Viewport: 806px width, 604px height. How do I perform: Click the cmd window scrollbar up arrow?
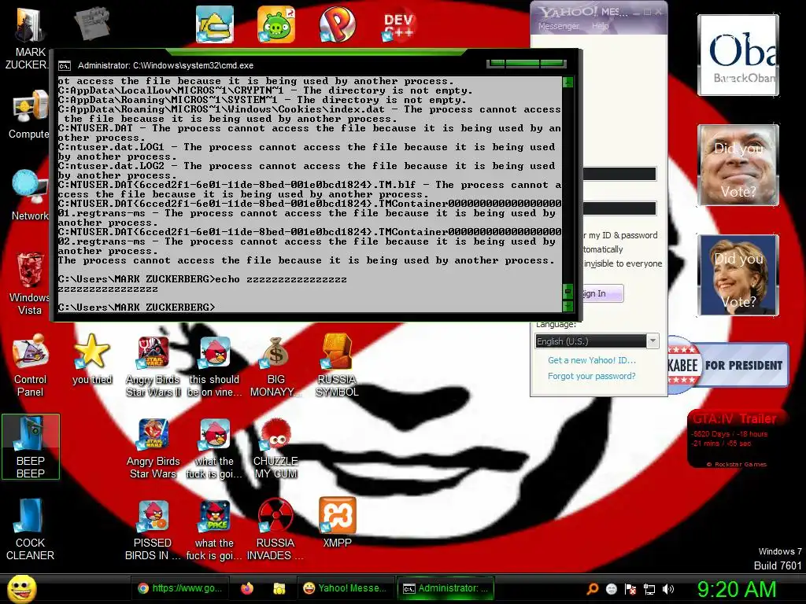(x=568, y=82)
